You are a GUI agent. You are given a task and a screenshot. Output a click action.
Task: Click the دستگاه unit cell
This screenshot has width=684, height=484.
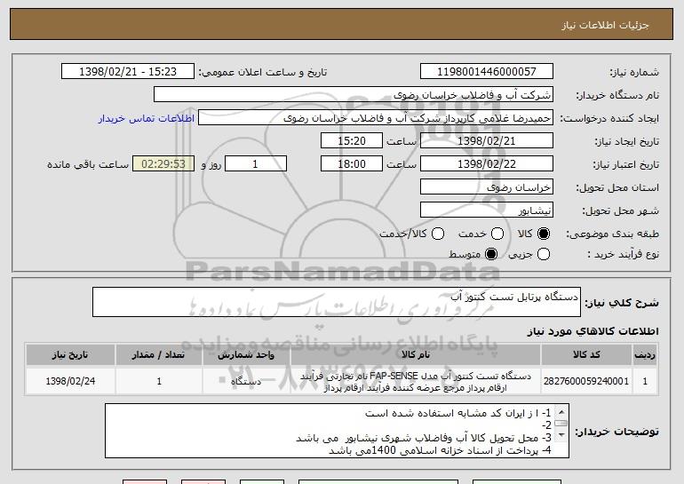246,381
